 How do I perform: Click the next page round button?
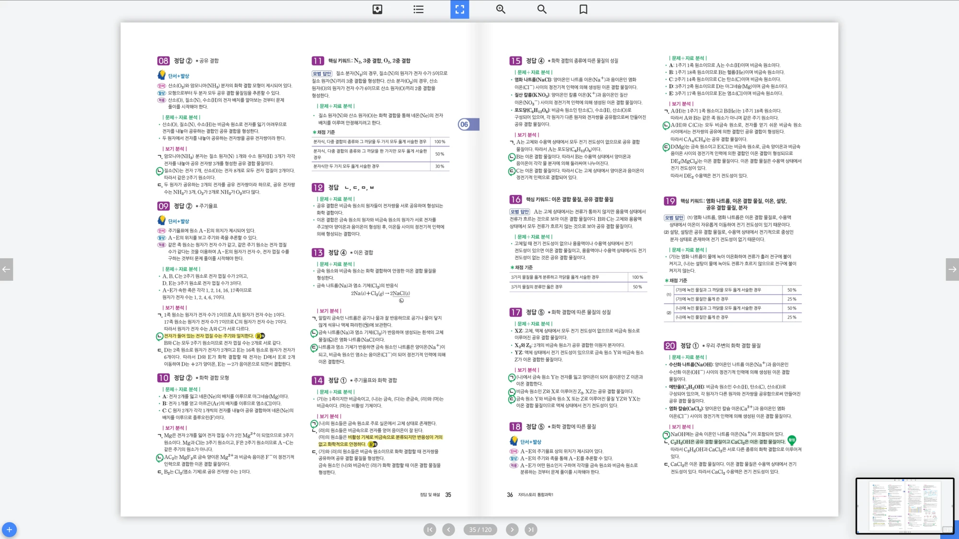click(512, 529)
